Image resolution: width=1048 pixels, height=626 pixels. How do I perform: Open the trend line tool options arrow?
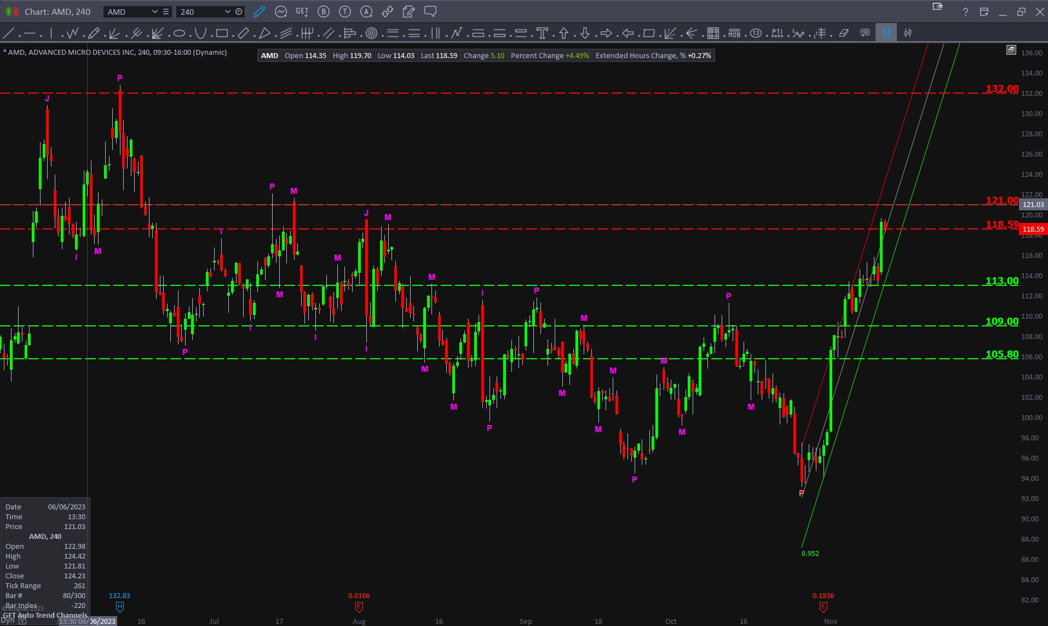20,36
